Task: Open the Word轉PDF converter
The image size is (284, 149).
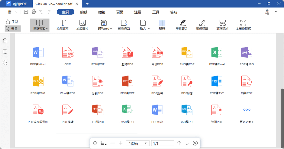Action: pyautogui.click(x=68, y=85)
